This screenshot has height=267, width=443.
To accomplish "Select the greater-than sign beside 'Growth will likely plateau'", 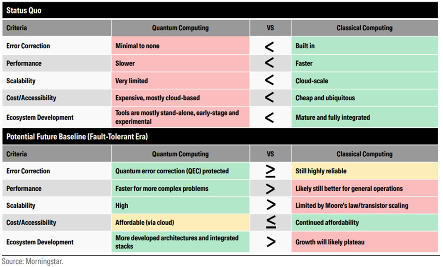I will 270,242.
